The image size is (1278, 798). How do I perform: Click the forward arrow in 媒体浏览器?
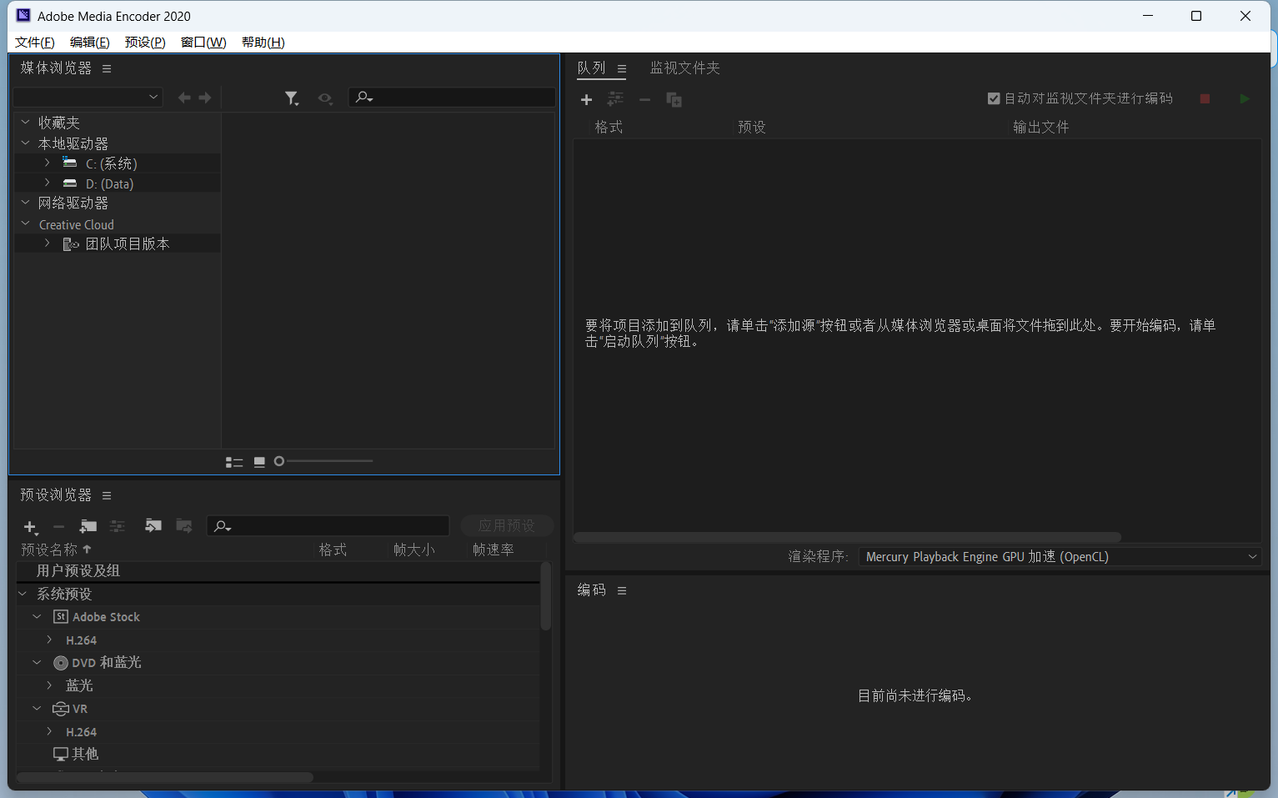coord(205,98)
